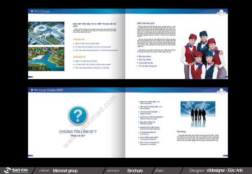The height and width of the screenshot is (174, 252).
Task: Click the globe emblem on top-right page
Action: point(221,12)
